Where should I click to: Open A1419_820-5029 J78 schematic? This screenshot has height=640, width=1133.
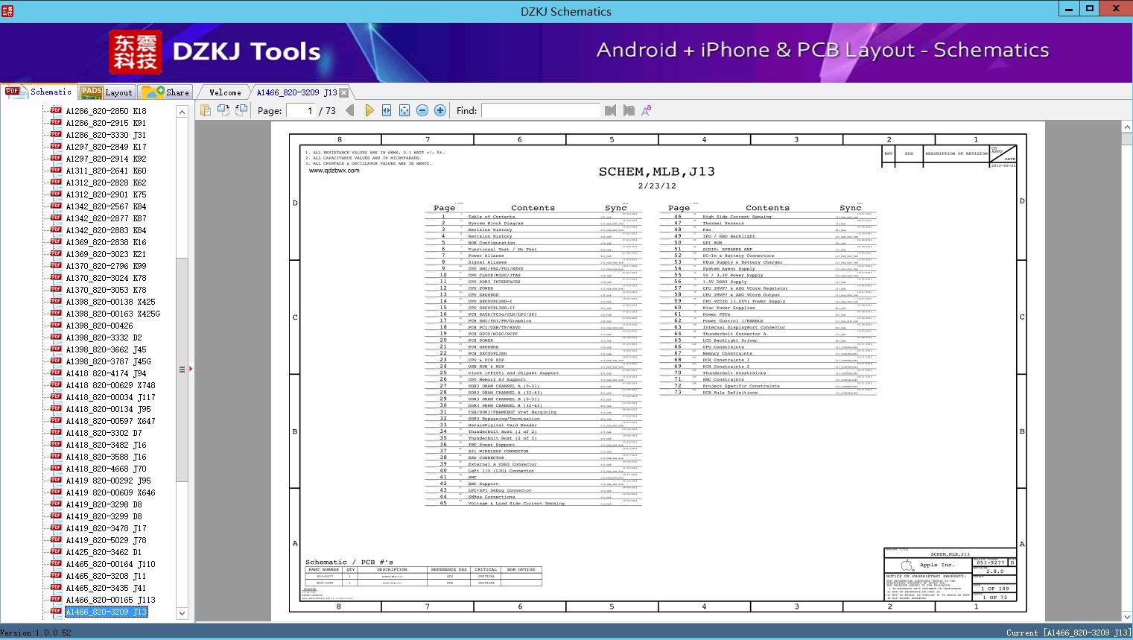pyautogui.click(x=106, y=540)
